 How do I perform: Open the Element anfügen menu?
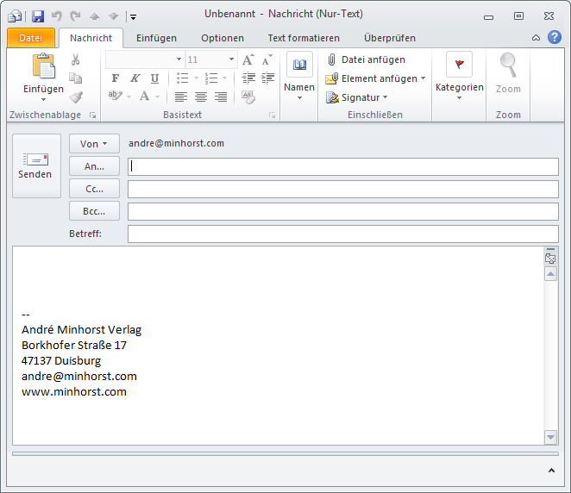click(x=375, y=78)
